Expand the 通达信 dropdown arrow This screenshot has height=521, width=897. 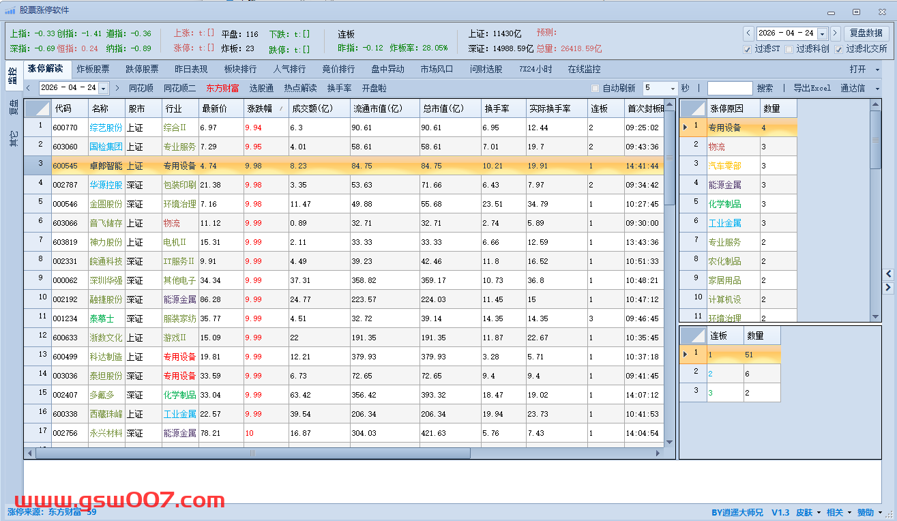pyautogui.click(x=878, y=89)
